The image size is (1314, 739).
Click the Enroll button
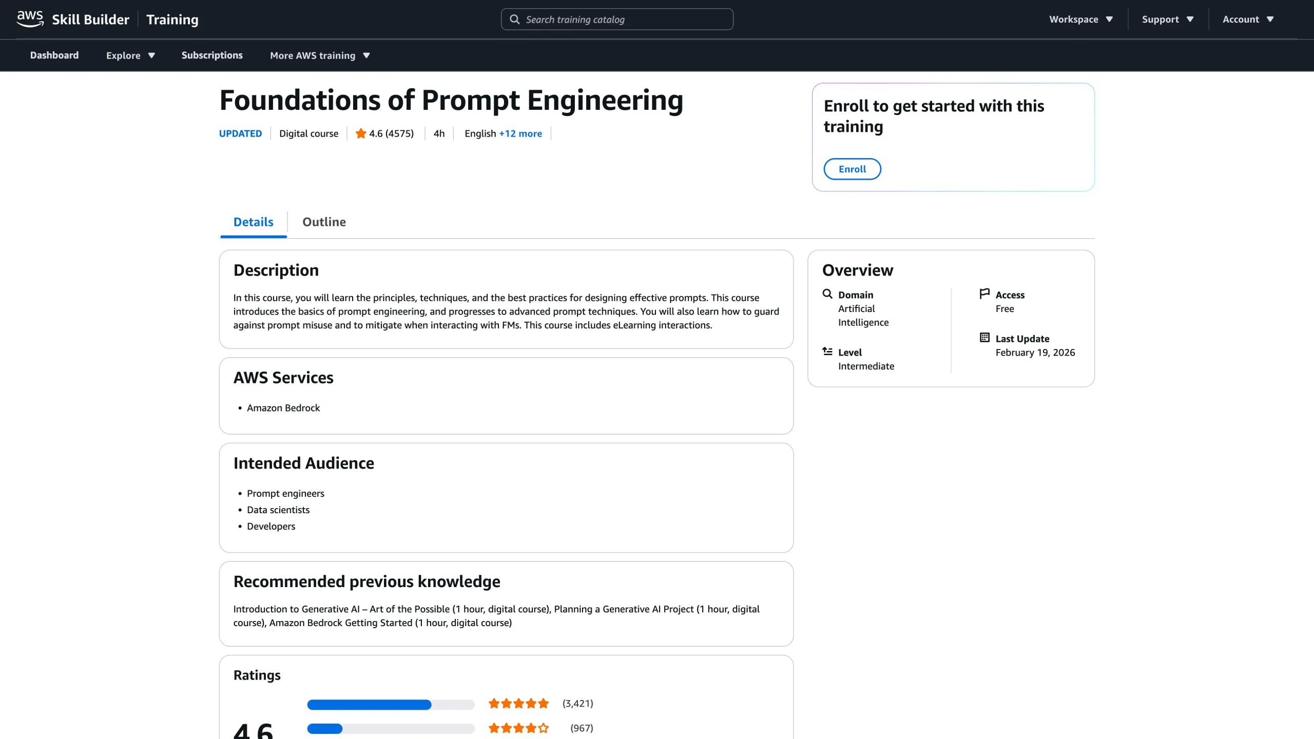click(852, 169)
